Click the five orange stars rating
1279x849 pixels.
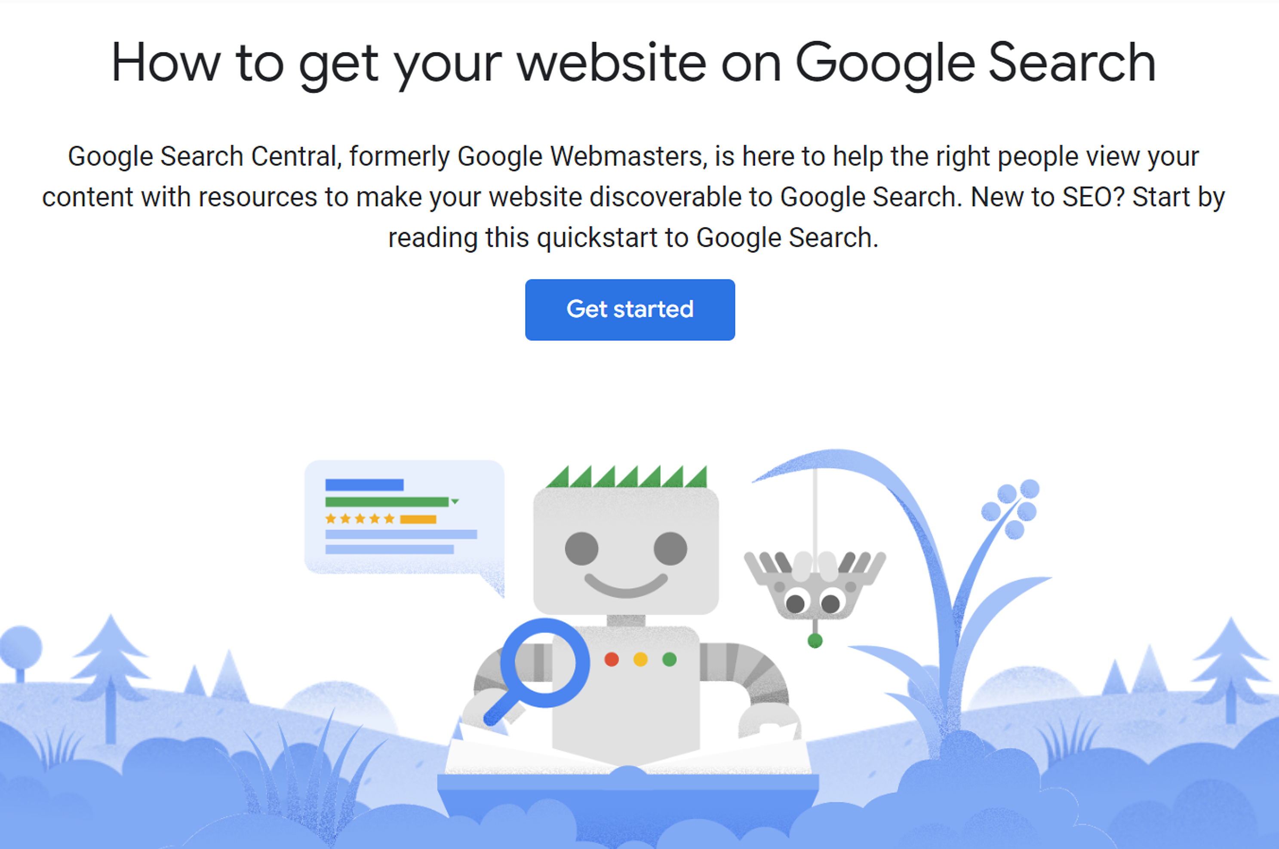coord(360,519)
